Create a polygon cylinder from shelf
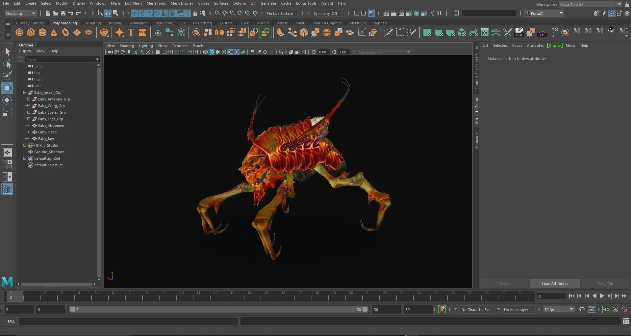Image resolution: width=631 pixels, height=336 pixels. pyautogui.click(x=42, y=32)
